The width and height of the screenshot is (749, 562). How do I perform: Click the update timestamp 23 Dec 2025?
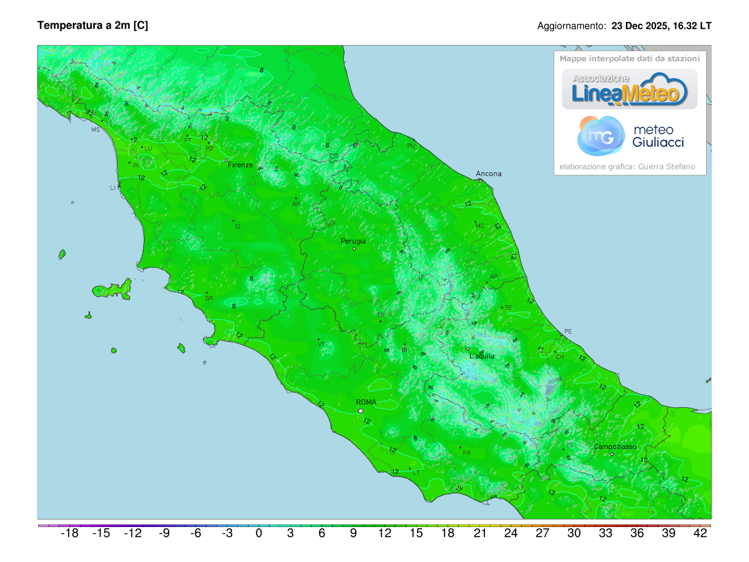pyautogui.click(x=661, y=26)
